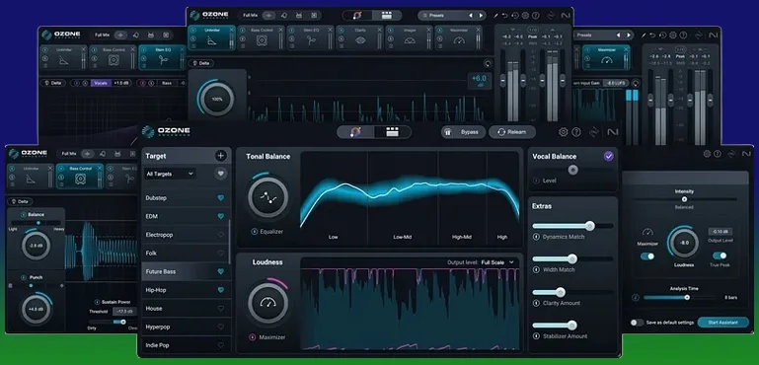Viewport: 759px width, 365px height.
Task: Pick the House target
Action: pyautogui.click(x=186, y=309)
